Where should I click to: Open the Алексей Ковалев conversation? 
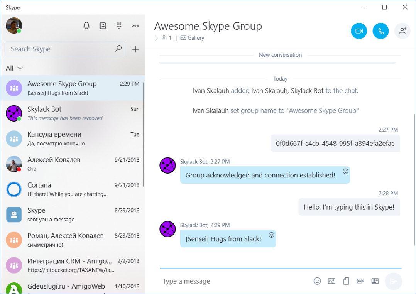pos(73,164)
